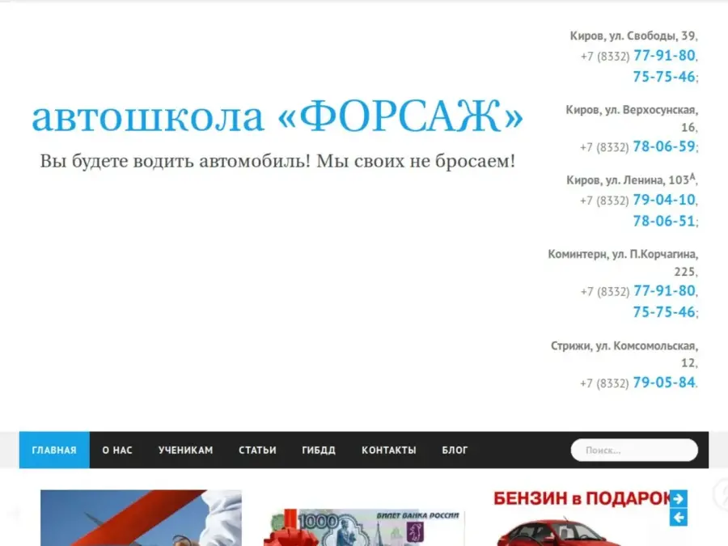Select the address Киров, ул. Ленина, 103А
This screenshot has height=546, width=728.
pyautogui.click(x=631, y=180)
